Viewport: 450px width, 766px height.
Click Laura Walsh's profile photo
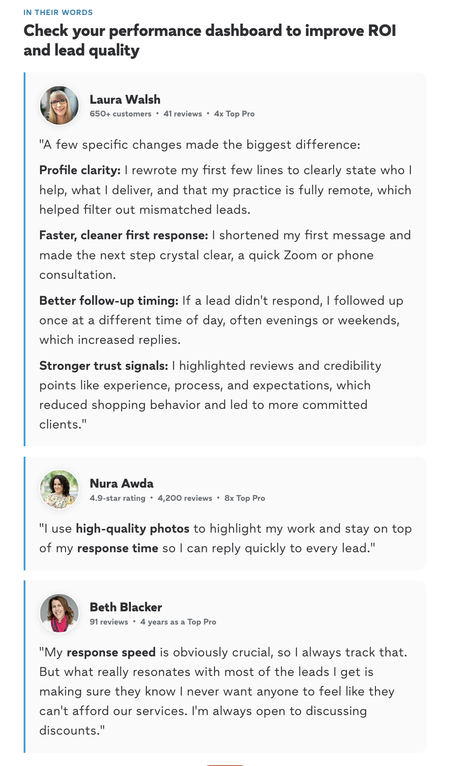click(x=60, y=106)
